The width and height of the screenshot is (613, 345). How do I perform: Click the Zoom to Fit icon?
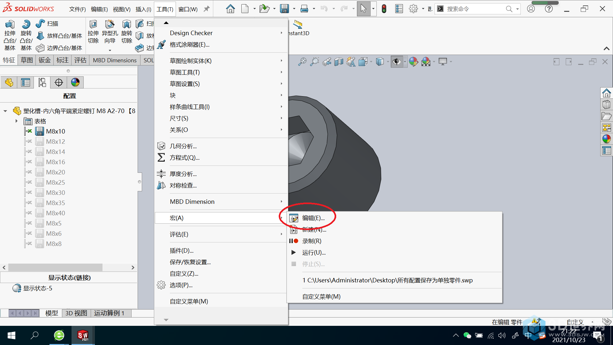(x=302, y=61)
